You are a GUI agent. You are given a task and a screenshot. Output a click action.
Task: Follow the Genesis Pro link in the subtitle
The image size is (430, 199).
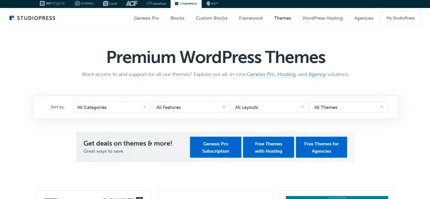(x=261, y=74)
